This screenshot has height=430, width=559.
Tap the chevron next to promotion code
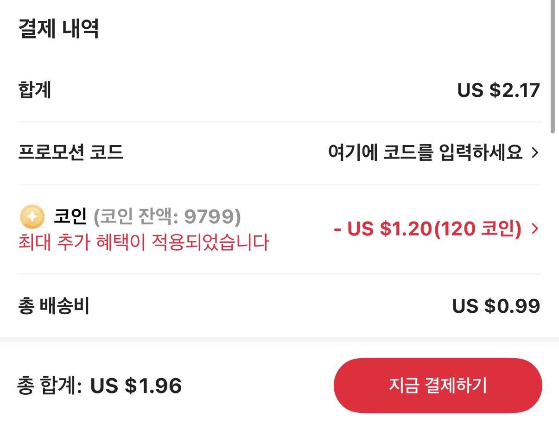pyautogui.click(x=534, y=153)
